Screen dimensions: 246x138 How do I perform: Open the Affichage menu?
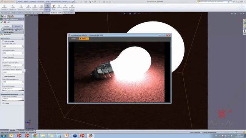click(x=33, y=2)
